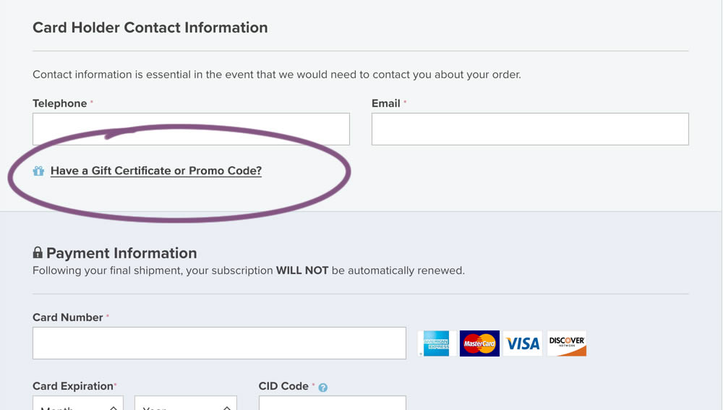Image resolution: width=723 pixels, height=410 pixels.
Task: Click the Card Number label
Action: 68,317
